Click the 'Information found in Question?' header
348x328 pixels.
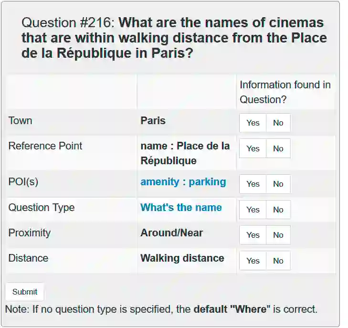285,92
